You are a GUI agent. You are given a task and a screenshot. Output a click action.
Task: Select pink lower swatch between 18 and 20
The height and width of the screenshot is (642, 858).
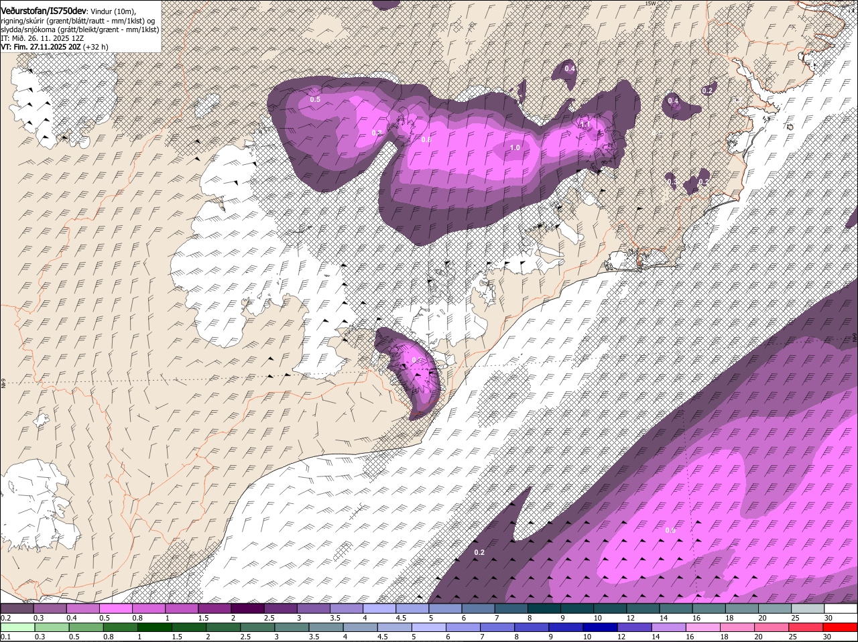pyautogui.click(x=737, y=628)
